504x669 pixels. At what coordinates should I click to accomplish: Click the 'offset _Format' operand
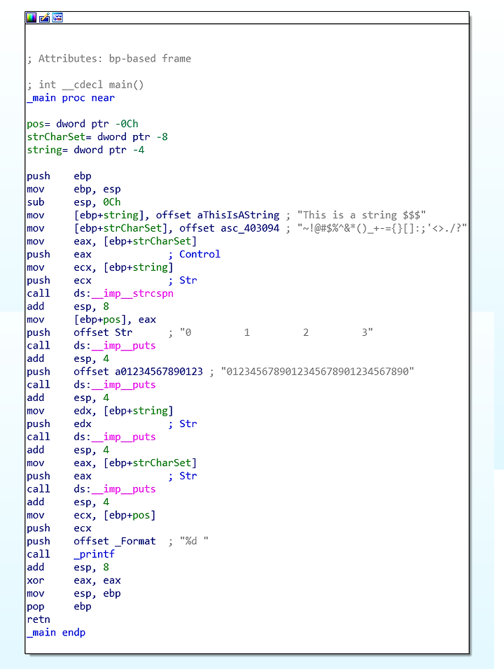click(x=115, y=541)
